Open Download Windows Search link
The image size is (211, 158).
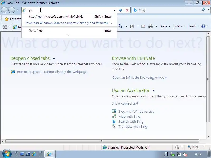click(x=68, y=23)
